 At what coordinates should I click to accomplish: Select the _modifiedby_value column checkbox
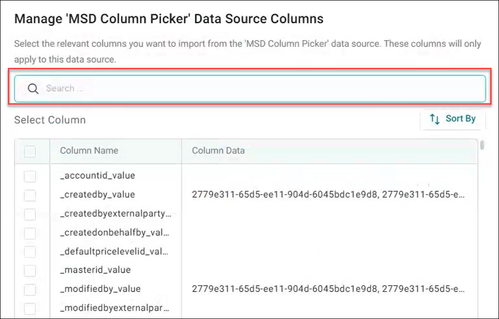tap(30, 290)
